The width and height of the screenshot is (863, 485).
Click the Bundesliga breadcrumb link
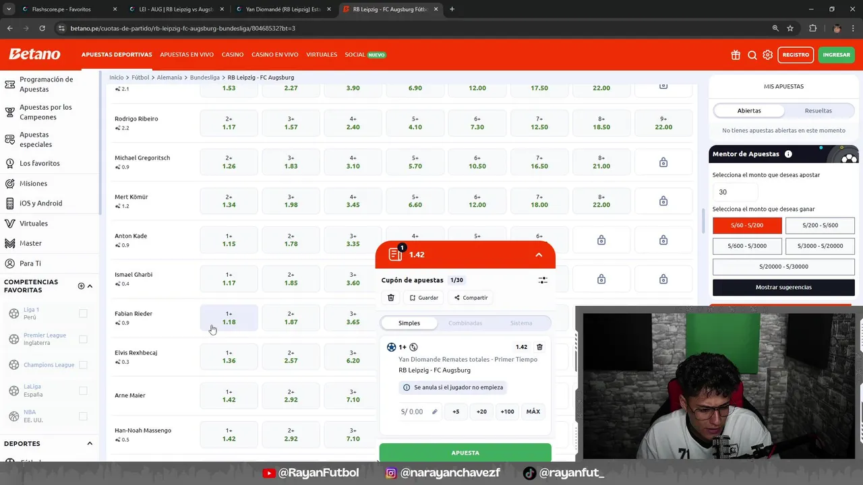(205, 77)
